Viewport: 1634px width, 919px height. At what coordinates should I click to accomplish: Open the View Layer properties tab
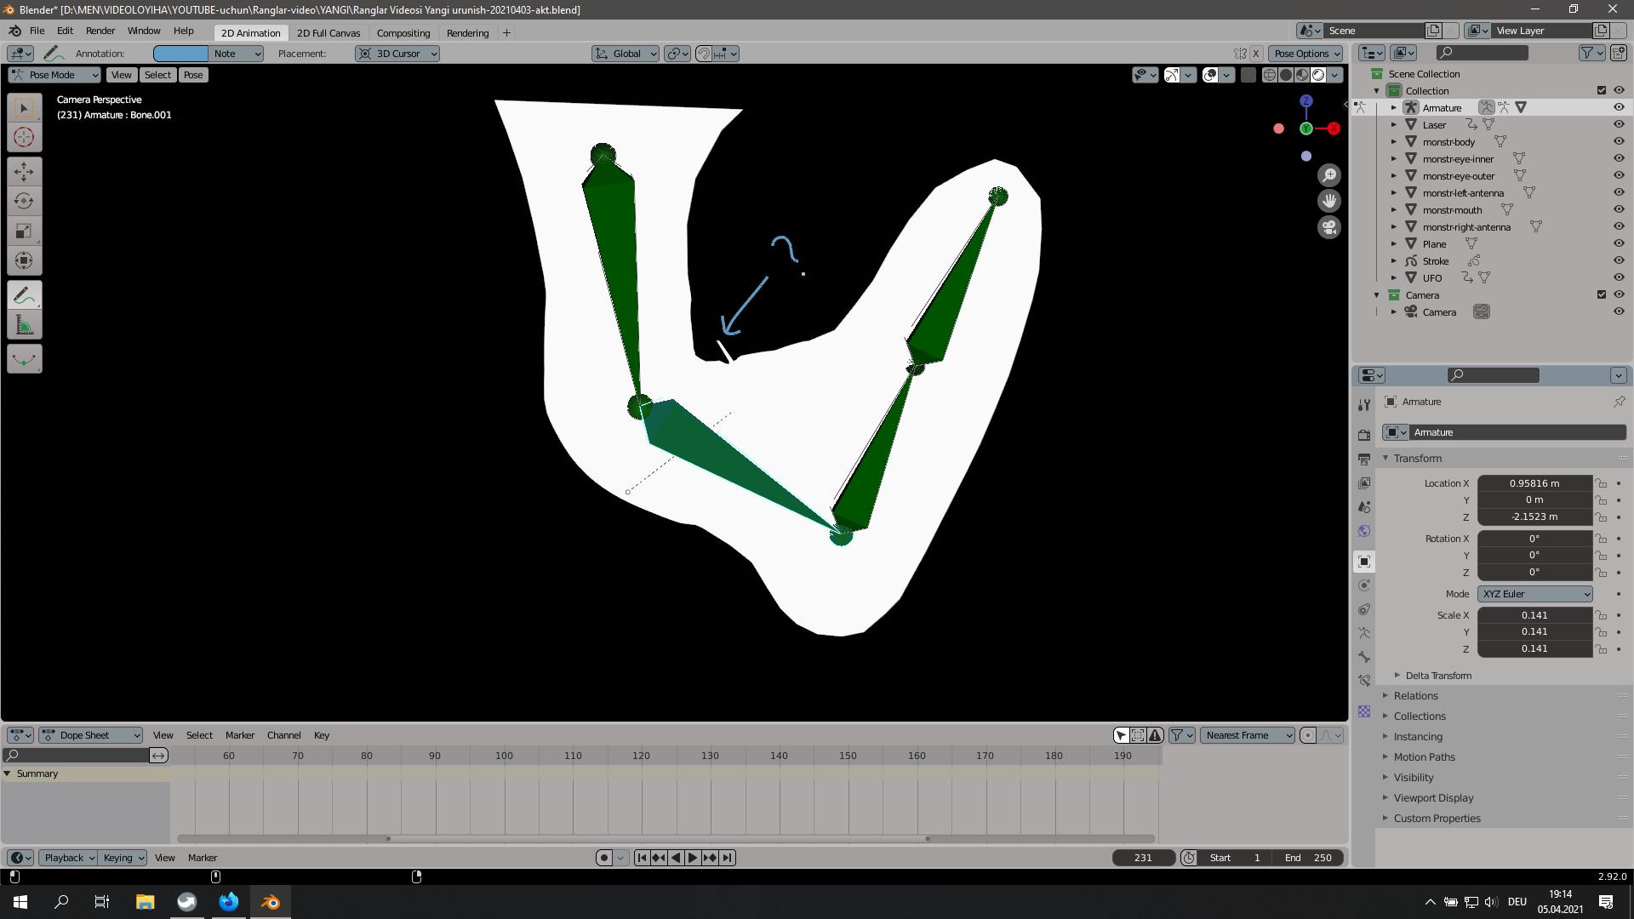[1364, 483]
